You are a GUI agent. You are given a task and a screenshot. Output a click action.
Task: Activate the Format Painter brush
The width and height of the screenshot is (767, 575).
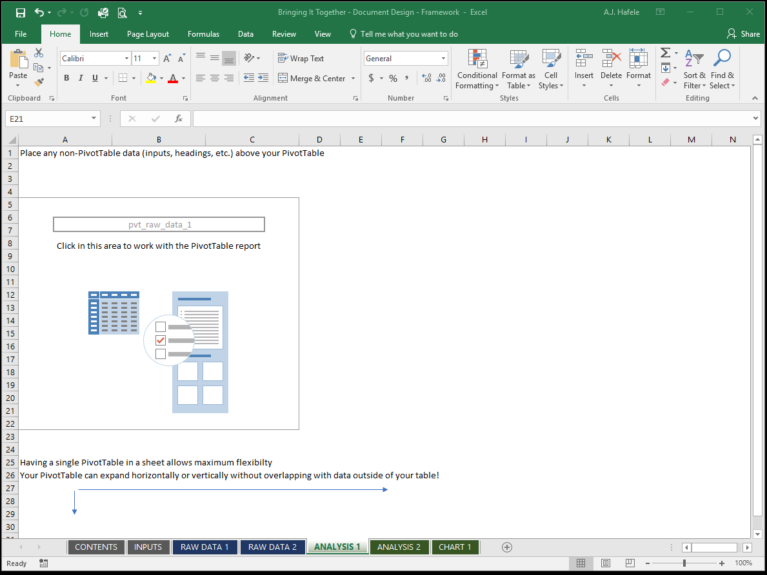(x=39, y=82)
